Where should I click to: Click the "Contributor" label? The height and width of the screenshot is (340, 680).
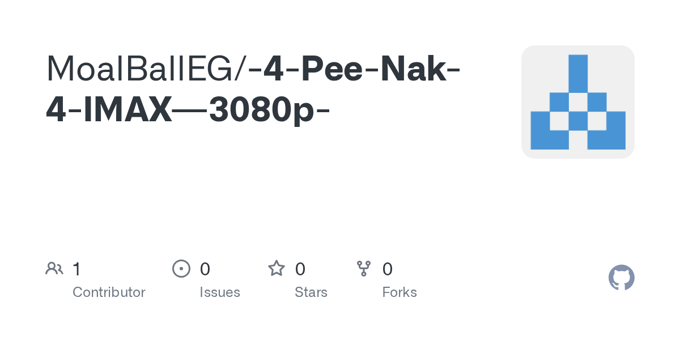(109, 292)
